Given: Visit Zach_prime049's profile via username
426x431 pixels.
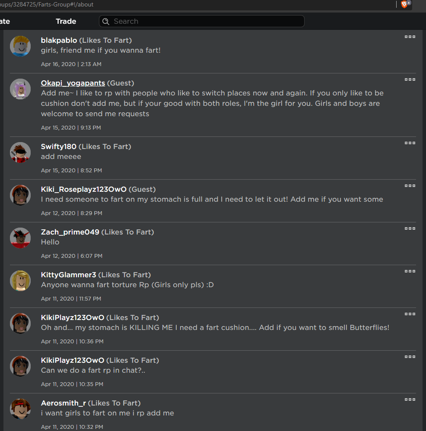Looking at the screenshot, I should click(x=70, y=232).
